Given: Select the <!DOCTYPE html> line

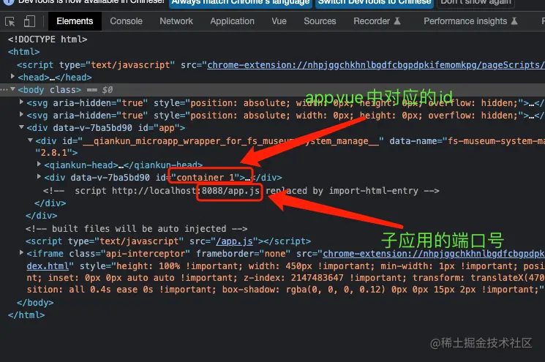Looking at the screenshot, I should click(x=48, y=39).
